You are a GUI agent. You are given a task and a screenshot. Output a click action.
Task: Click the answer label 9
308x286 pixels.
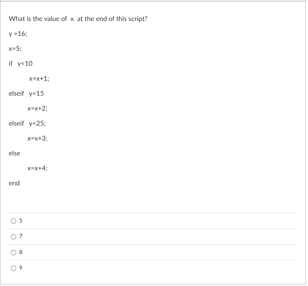coord(20,268)
